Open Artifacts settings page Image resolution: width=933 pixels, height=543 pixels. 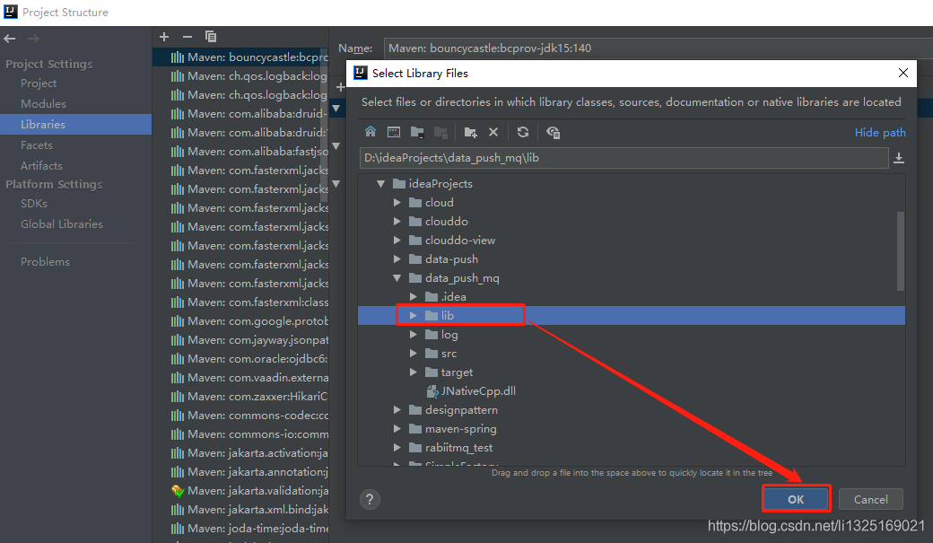[x=41, y=165]
